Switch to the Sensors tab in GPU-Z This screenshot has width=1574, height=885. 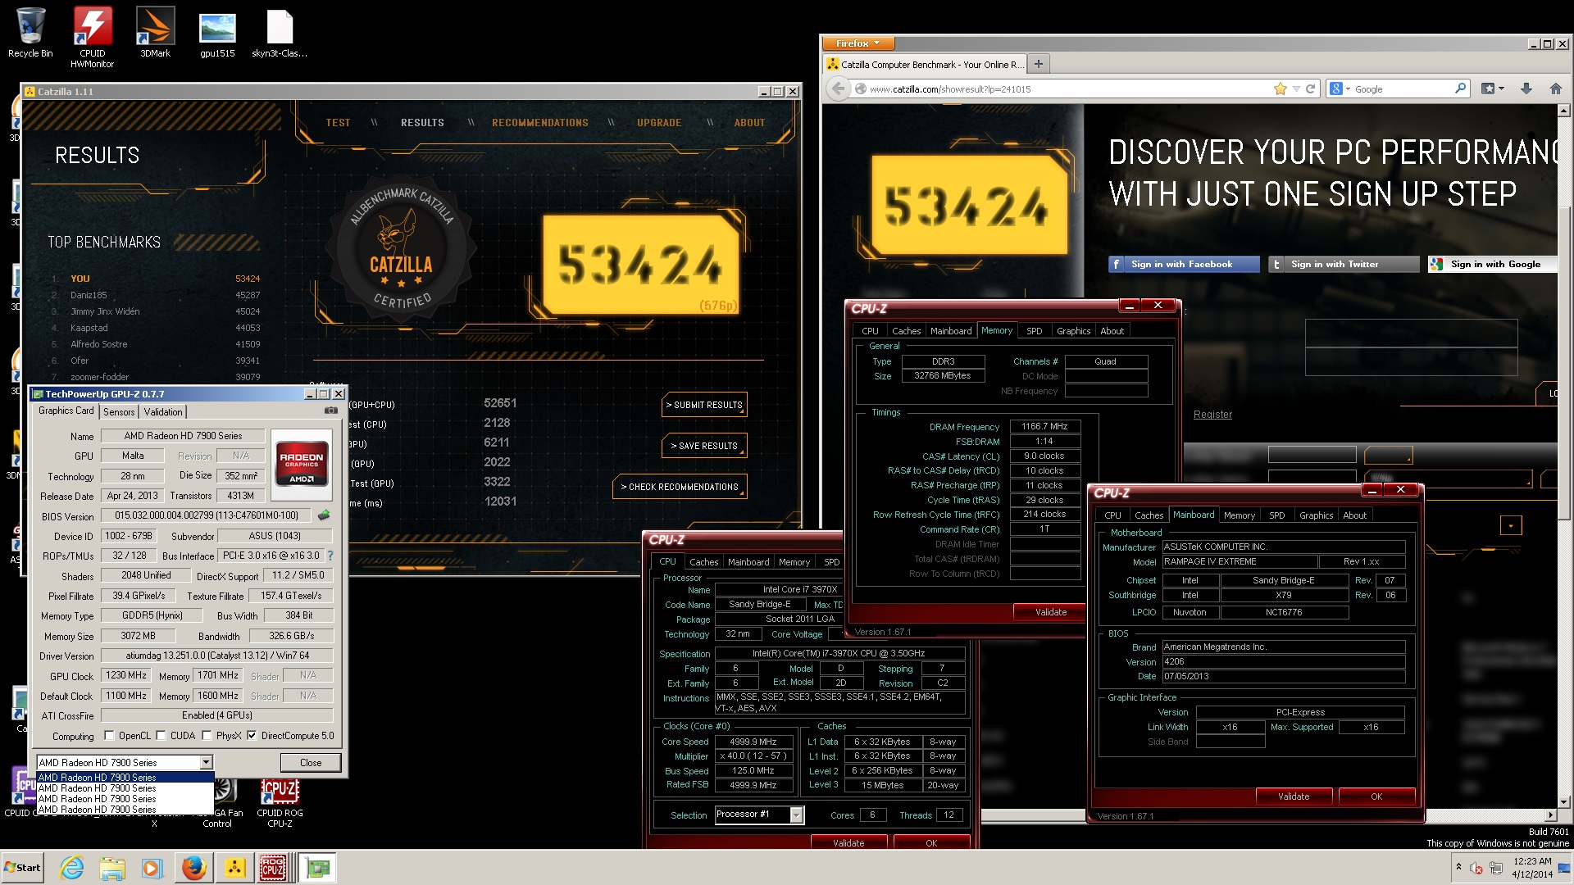pos(119,411)
